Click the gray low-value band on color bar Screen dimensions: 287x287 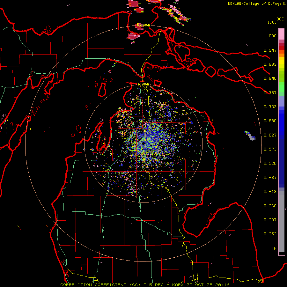click(x=282, y=222)
